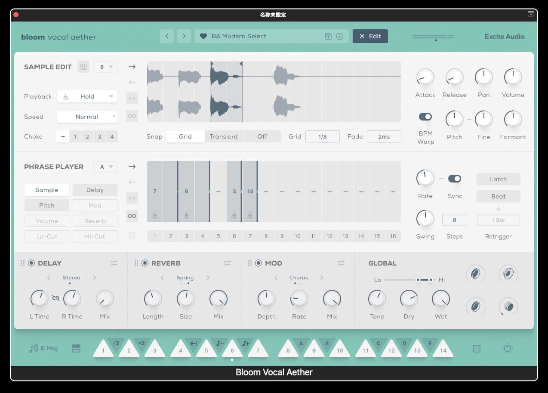Toggle loop infinity in Sample Edit
This screenshot has height=393, width=548.
coord(132,116)
